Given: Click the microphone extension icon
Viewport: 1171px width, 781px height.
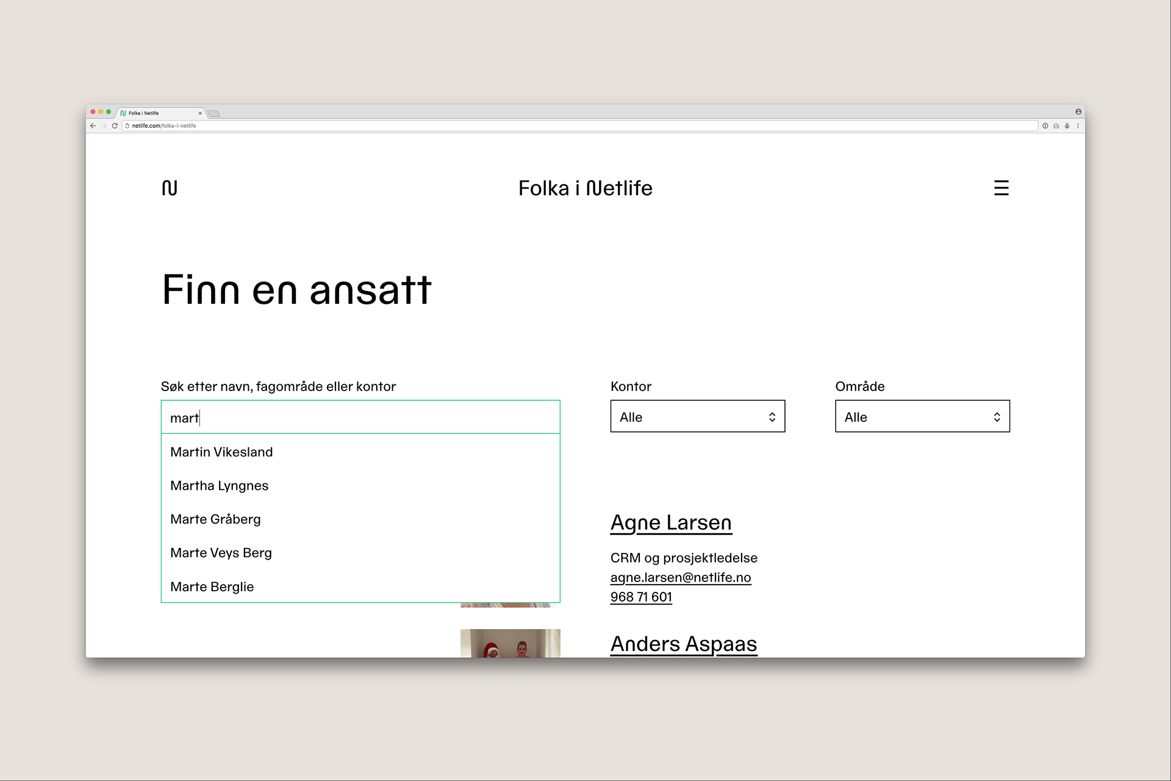Looking at the screenshot, I should click(x=1067, y=126).
